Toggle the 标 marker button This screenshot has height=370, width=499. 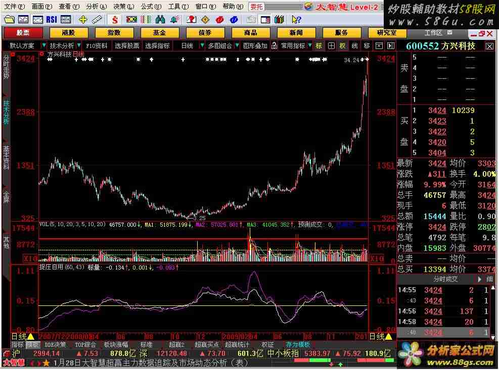(319, 45)
